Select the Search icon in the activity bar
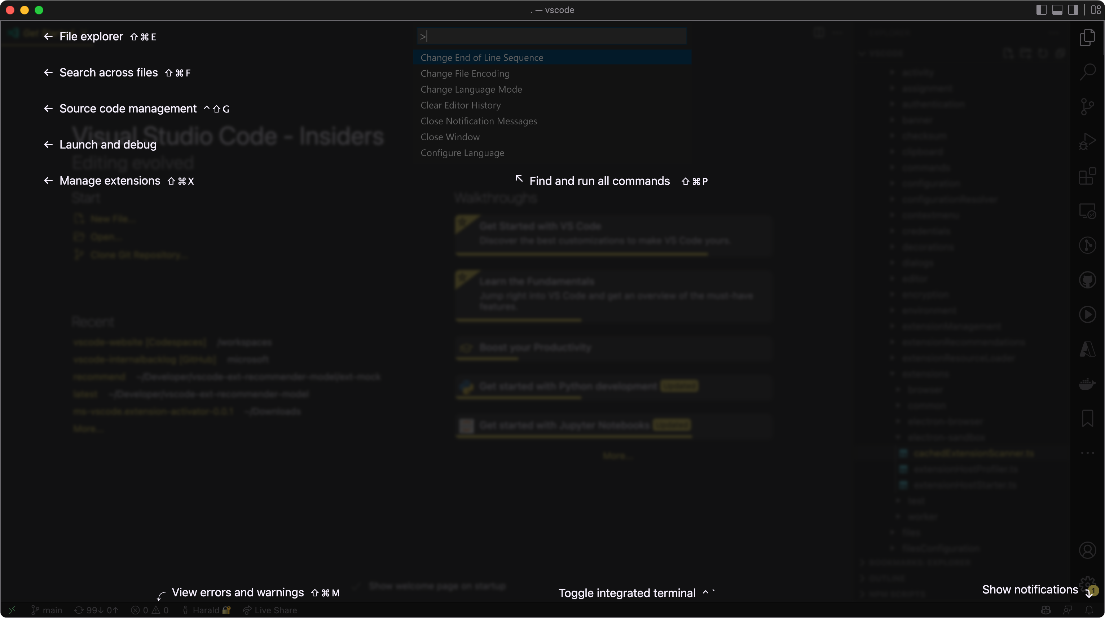The image size is (1105, 618). coord(1088,72)
